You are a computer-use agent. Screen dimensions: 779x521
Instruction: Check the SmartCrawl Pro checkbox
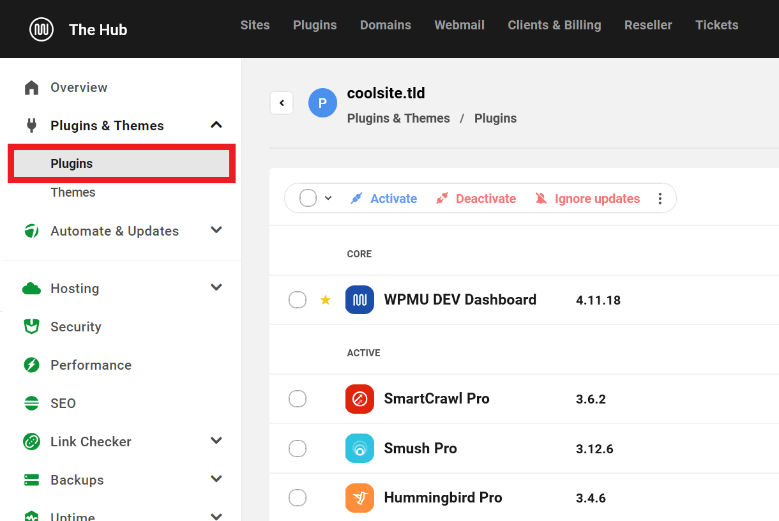tap(298, 399)
